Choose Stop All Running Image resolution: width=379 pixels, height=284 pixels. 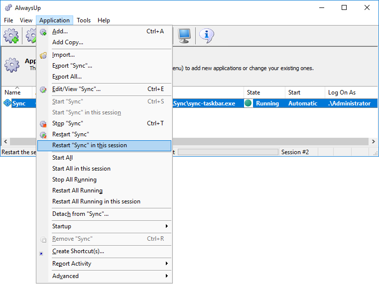point(105,180)
